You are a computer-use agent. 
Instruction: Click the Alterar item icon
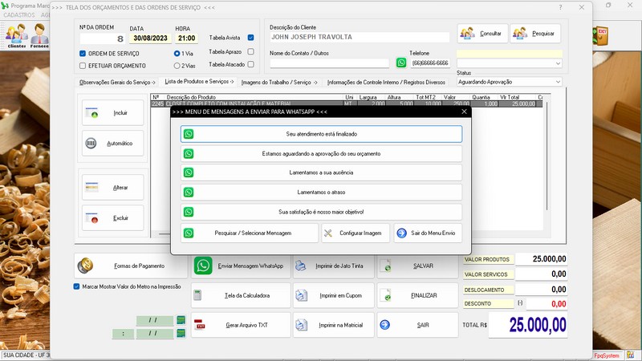[x=91, y=187]
